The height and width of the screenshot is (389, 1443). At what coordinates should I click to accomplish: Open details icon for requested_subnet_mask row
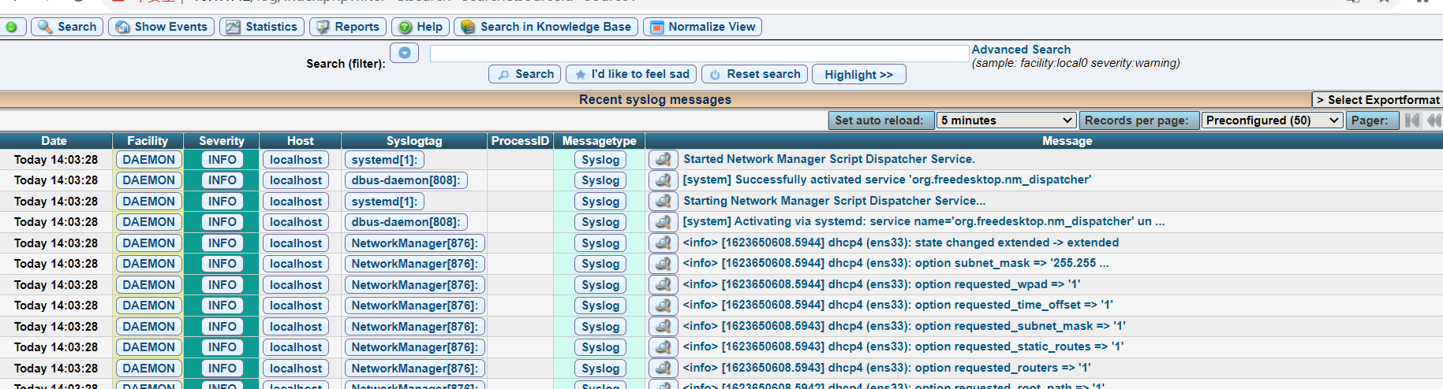(x=664, y=327)
